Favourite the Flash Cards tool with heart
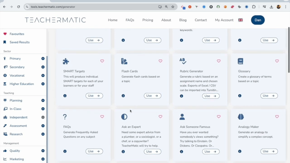 pos(160,61)
